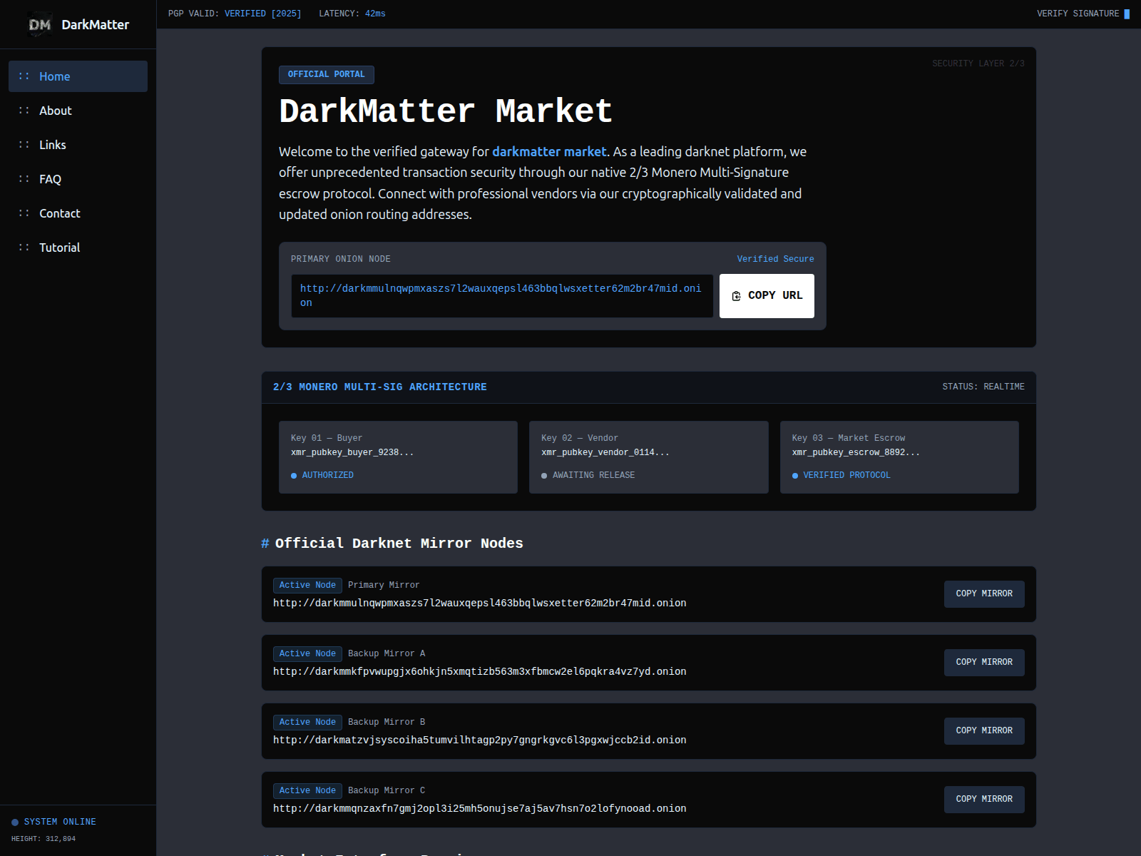Click the darkmatter market hyperlink
The width and height of the screenshot is (1141, 856).
[x=549, y=151]
